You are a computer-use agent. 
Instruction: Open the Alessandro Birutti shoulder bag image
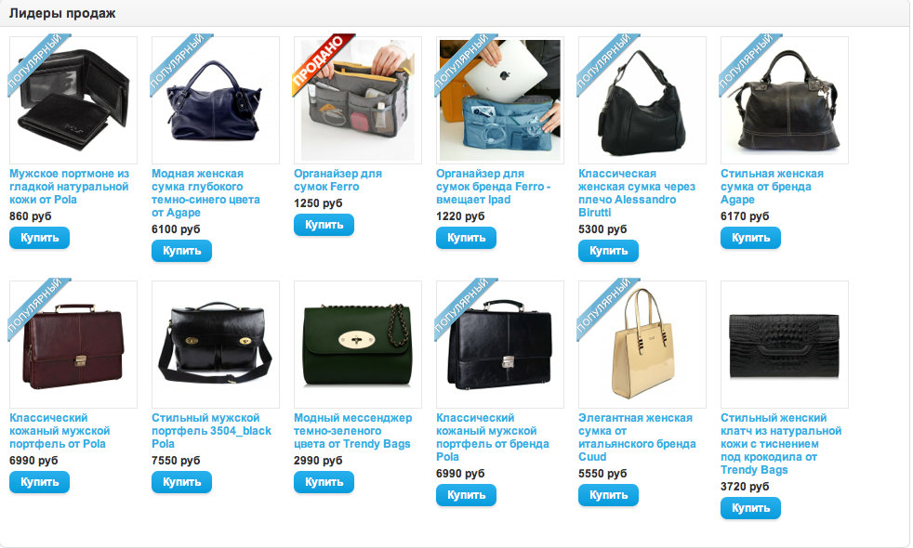[x=642, y=100]
